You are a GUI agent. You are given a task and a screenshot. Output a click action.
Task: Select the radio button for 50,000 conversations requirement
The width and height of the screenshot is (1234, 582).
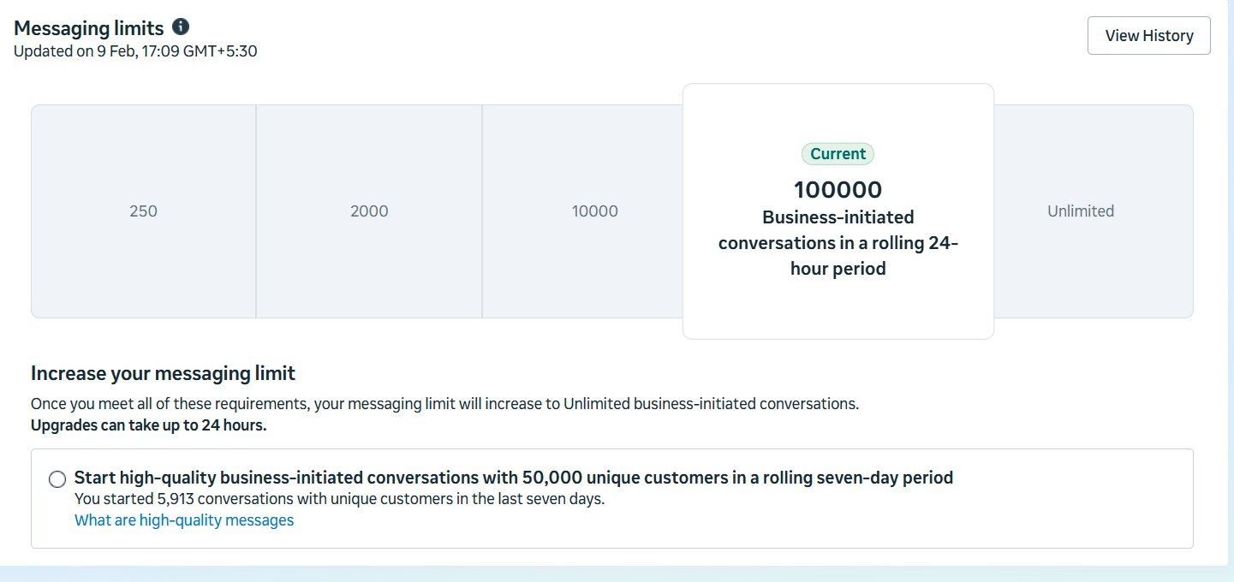pos(57,479)
